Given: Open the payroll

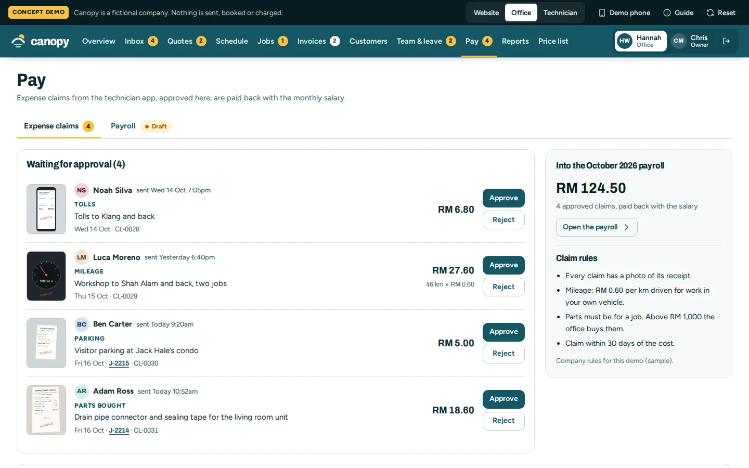Looking at the screenshot, I should [x=597, y=227].
